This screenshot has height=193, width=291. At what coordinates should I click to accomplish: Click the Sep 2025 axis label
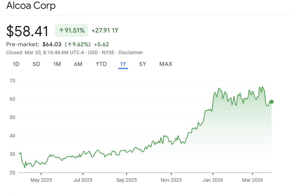tap(126, 180)
